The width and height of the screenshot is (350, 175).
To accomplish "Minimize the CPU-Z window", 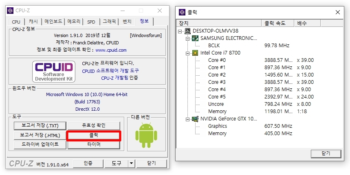I will click(x=123, y=11).
